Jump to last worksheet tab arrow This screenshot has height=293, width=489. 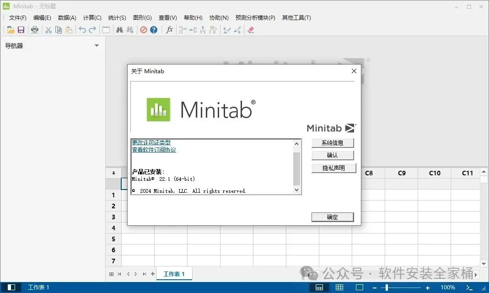145,274
